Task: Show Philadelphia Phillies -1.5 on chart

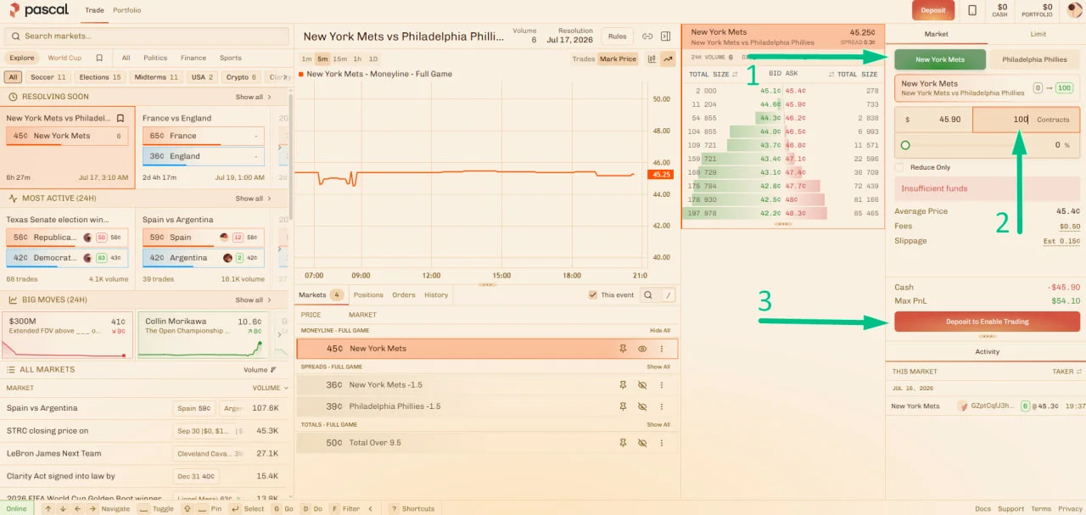Action: pyautogui.click(x=642, y=406)
